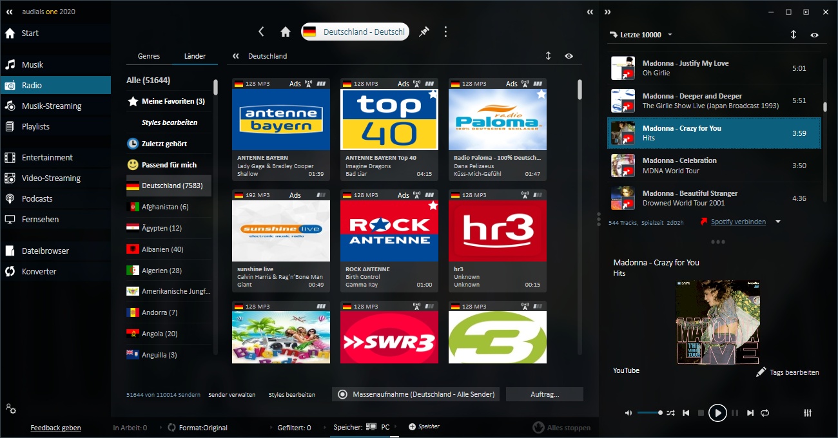Open Fernsehen in the sidebar

tap(55, 219)
